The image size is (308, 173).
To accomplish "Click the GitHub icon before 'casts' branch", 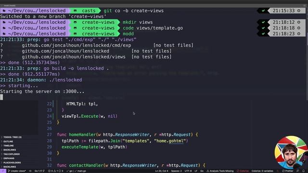I will pos(75,11).
